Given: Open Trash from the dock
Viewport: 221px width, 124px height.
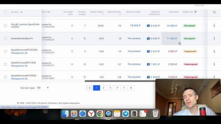Looking at the screenshot, I should click(x=155, y=114).
